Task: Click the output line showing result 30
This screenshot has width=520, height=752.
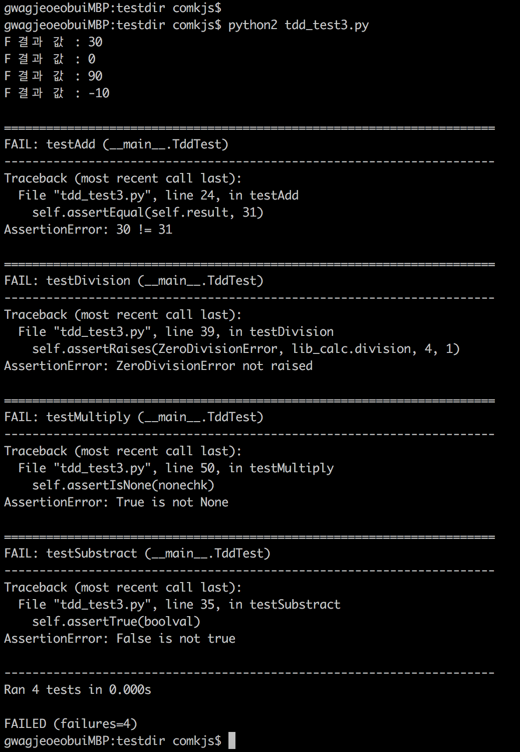Action: [x=53, y=42]
